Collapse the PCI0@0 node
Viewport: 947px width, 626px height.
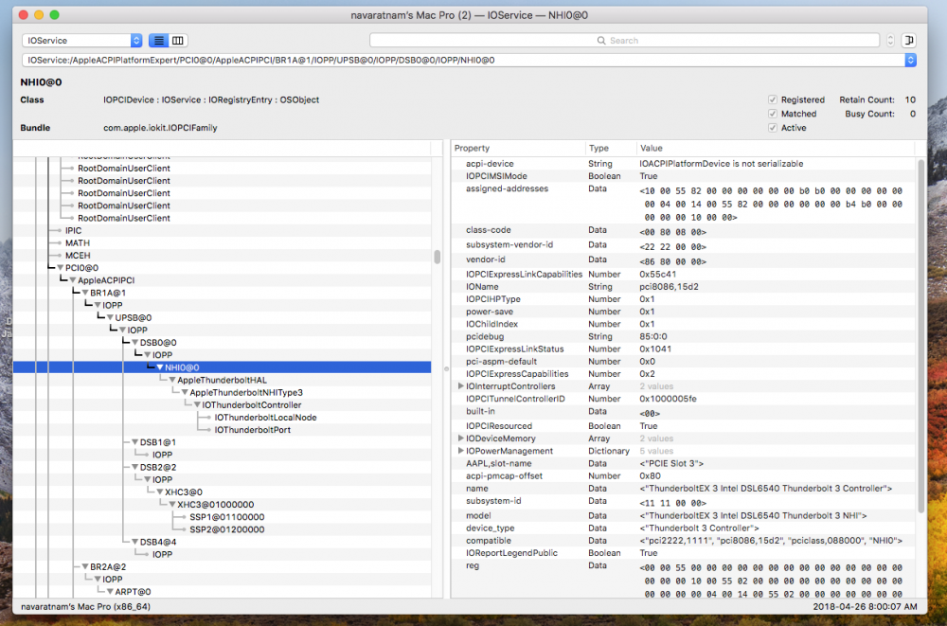[60, 268]
